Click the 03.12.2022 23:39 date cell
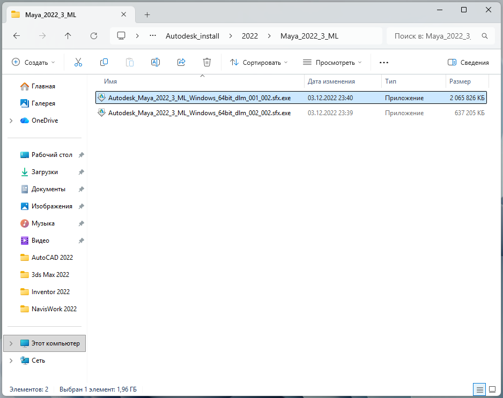The height and width of the screenshot is (398, 503). [330, 113]
